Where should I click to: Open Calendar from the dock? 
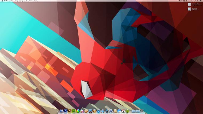click(x=123, y=111)
